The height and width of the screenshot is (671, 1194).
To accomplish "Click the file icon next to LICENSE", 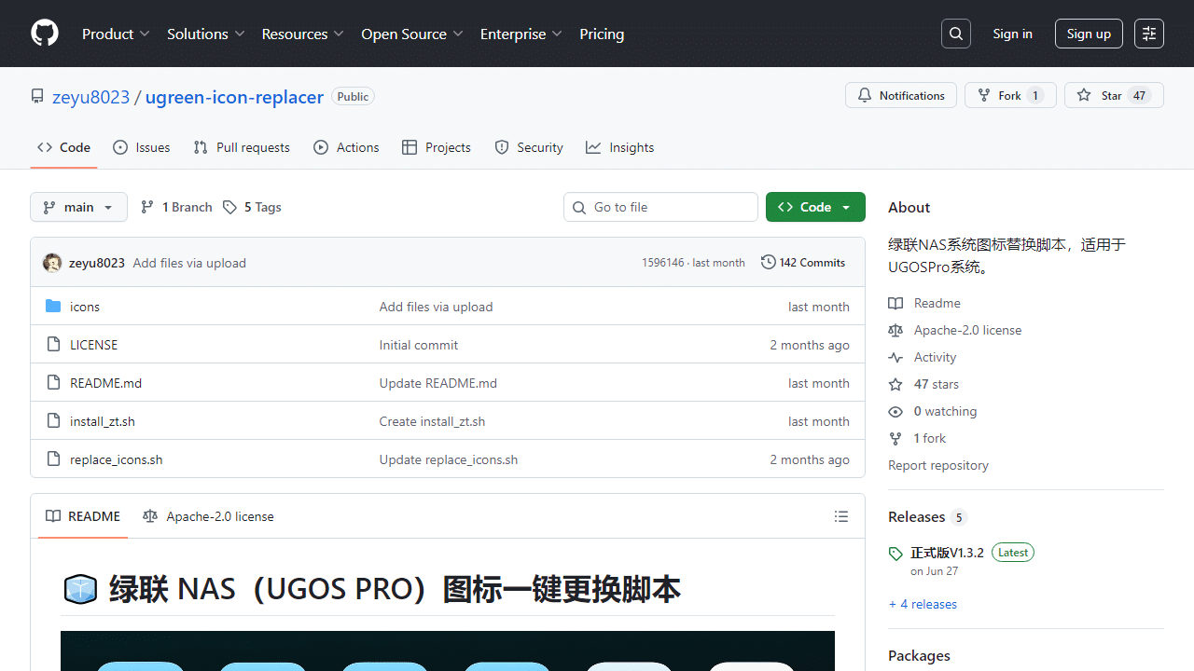I will point(53,345).
